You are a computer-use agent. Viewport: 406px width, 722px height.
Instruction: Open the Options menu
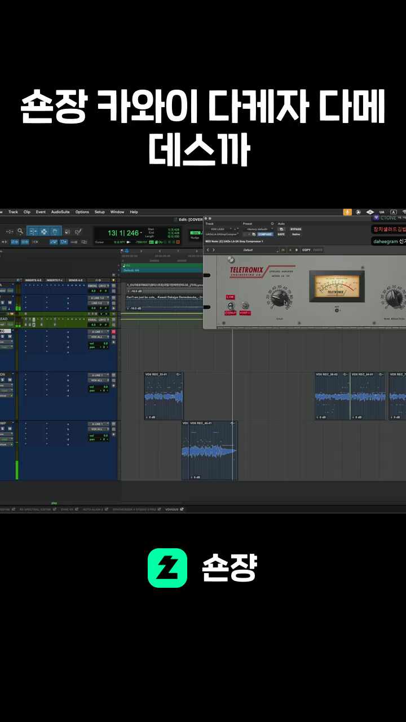[x=82, y=212]
